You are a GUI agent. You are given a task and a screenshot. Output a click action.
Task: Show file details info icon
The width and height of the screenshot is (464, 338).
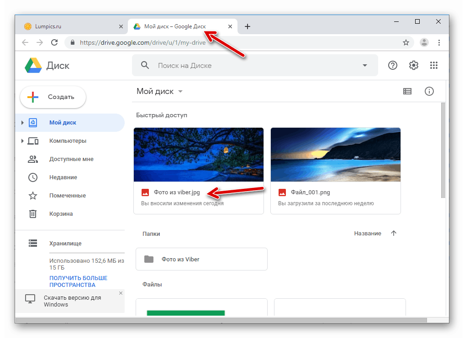(x=429, y=91)
